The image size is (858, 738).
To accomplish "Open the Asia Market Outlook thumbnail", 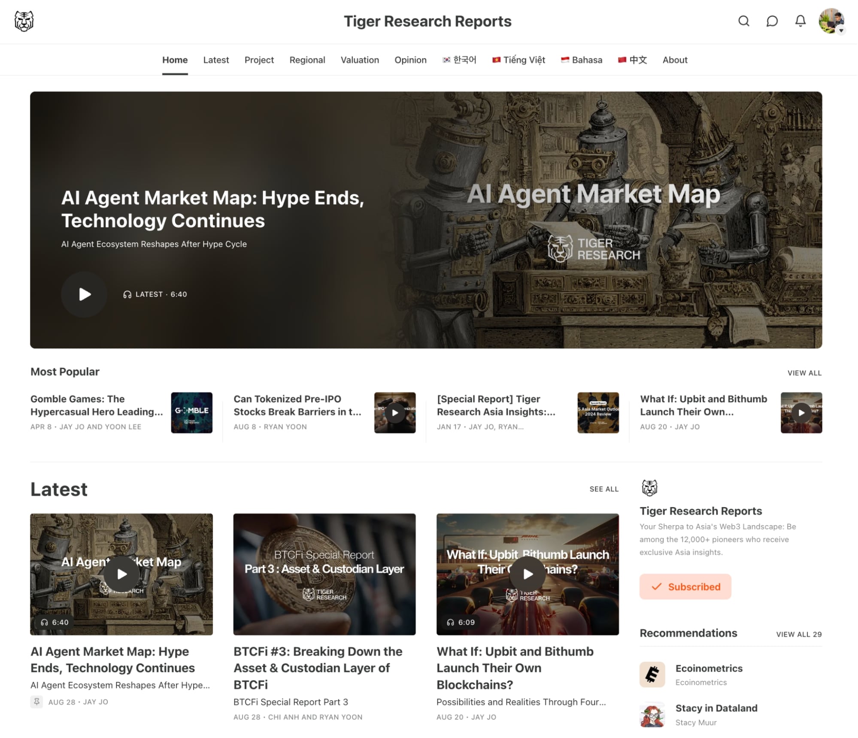I will coord(598,413).
